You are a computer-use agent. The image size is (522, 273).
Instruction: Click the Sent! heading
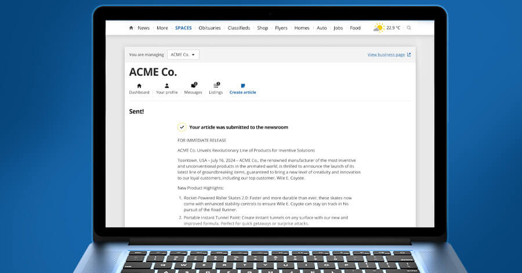[x=136, y=111]
